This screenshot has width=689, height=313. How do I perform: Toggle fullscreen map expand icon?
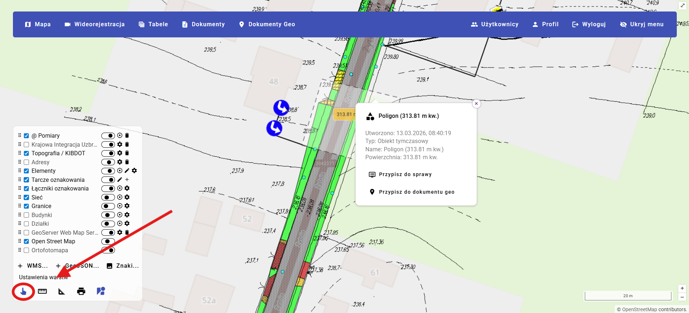click(x=683, y=5)
